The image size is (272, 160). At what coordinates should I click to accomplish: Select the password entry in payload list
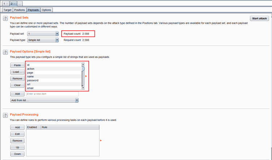(53, 80)
